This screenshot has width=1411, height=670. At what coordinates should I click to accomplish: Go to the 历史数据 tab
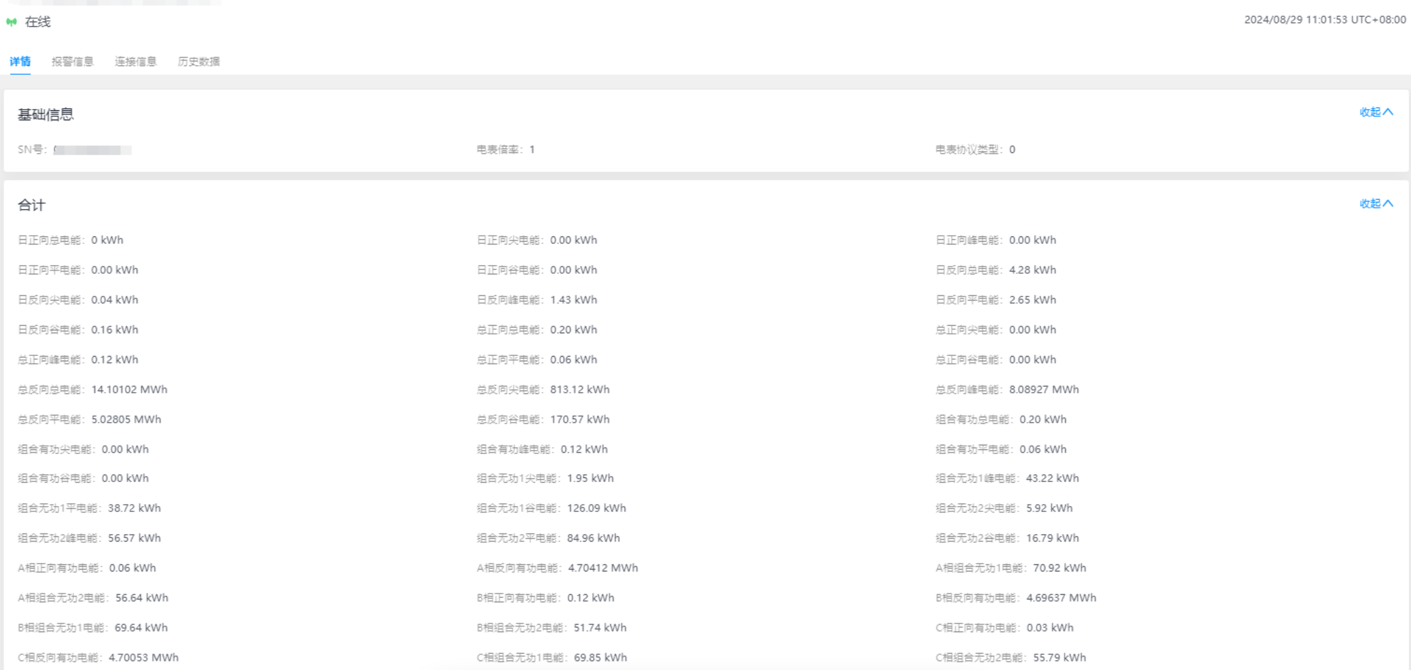pos(199,61)
